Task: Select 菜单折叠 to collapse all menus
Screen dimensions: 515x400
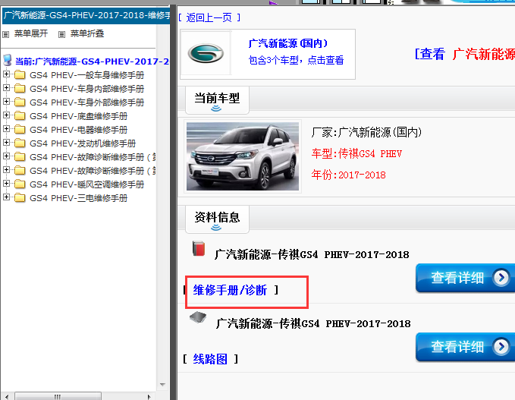Action: click(87, 33)
